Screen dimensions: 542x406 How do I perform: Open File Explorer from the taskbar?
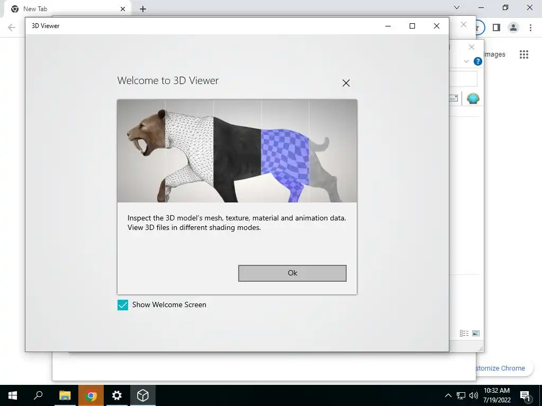(65, 395)
